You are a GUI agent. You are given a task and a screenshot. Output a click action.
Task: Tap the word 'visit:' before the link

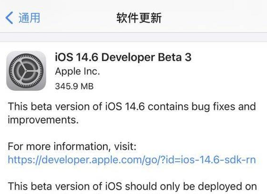125,146
